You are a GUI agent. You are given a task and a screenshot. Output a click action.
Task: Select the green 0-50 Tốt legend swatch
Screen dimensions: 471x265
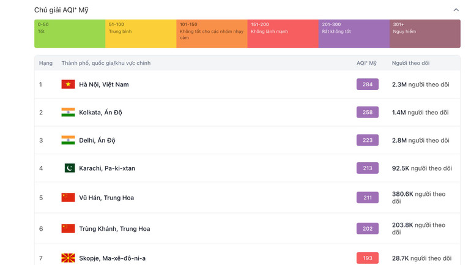tap(69, 34)
